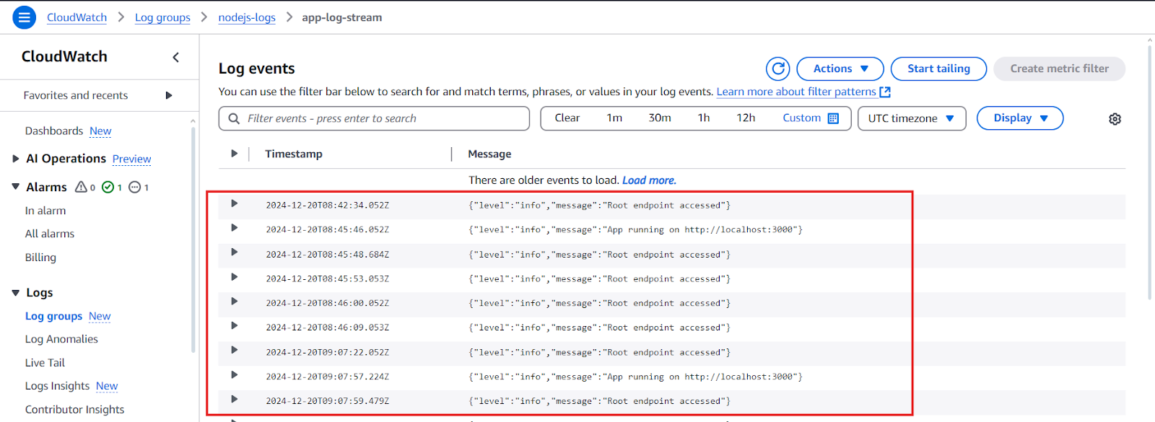
Task: Collapse the Alarms section
Action: click(16, 187)
